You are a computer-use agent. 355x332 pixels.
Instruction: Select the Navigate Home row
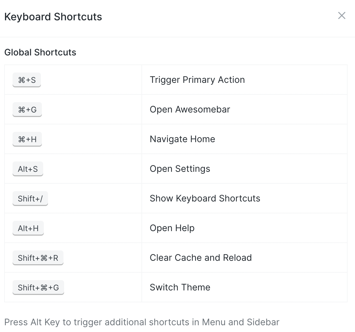[182, 139]
